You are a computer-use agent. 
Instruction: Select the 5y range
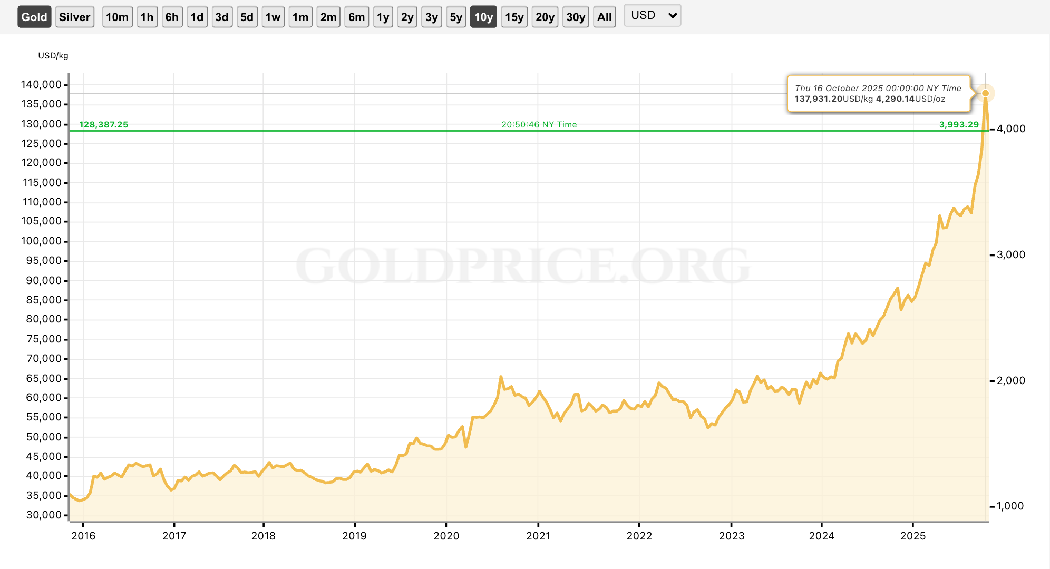click(456, 17)
